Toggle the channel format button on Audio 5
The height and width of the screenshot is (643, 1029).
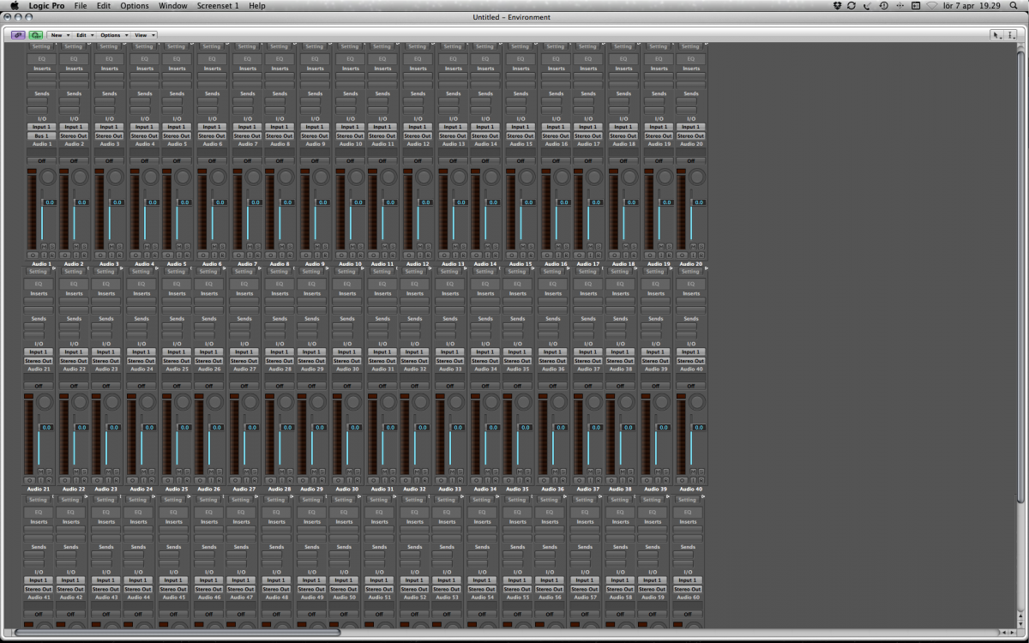click(168, 255)
